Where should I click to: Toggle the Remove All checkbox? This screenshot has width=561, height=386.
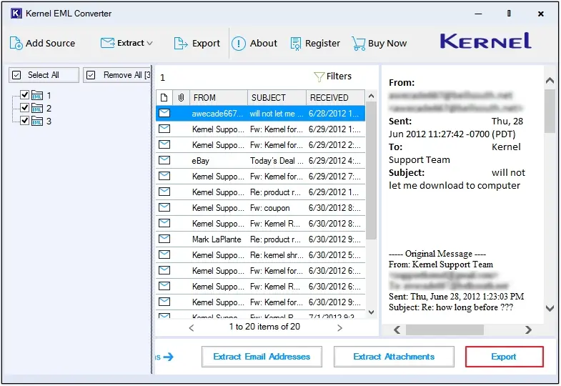click(x=91, y=75)
